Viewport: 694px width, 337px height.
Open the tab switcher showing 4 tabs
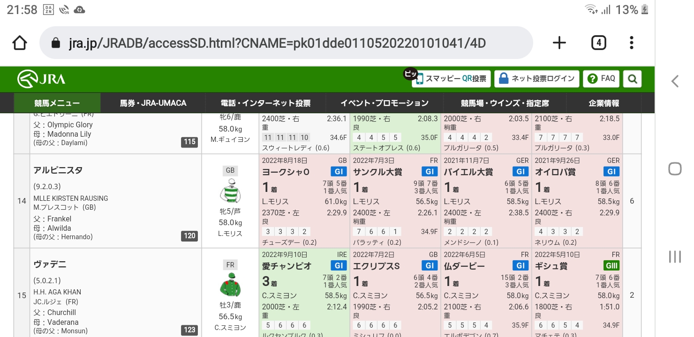coord(598,43)
